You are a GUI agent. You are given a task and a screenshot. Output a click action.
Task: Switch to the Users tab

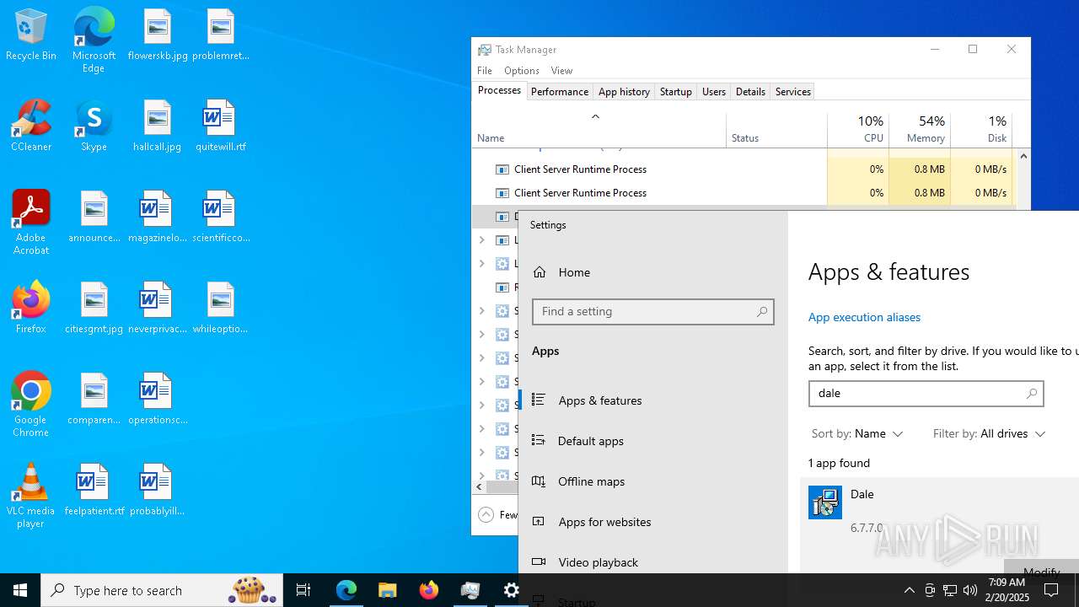pyautogui.click(x=714, y=92)
